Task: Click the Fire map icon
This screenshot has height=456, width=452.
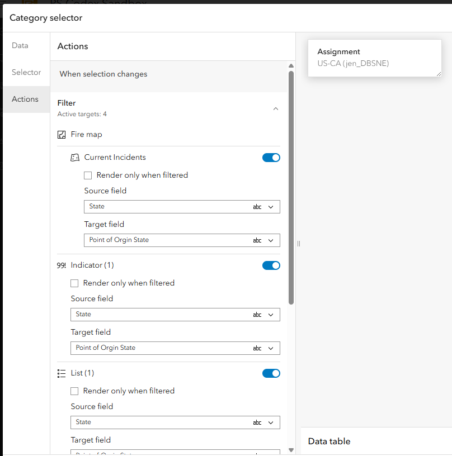Action: [x=62, y=135]
